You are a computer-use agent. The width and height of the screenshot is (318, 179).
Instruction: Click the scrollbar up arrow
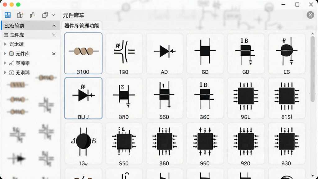(x=312, y=34)
